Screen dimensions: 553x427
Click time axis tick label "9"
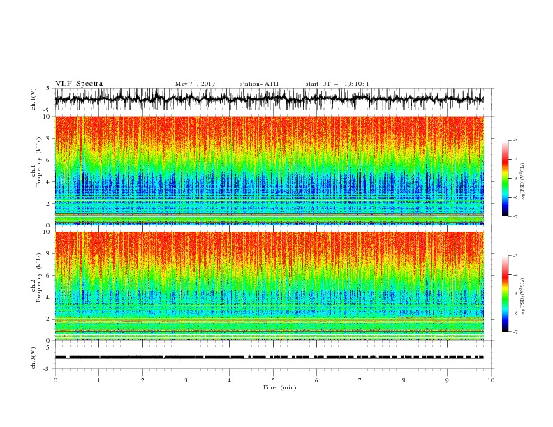pyautogui.click(x=447, y=380)
